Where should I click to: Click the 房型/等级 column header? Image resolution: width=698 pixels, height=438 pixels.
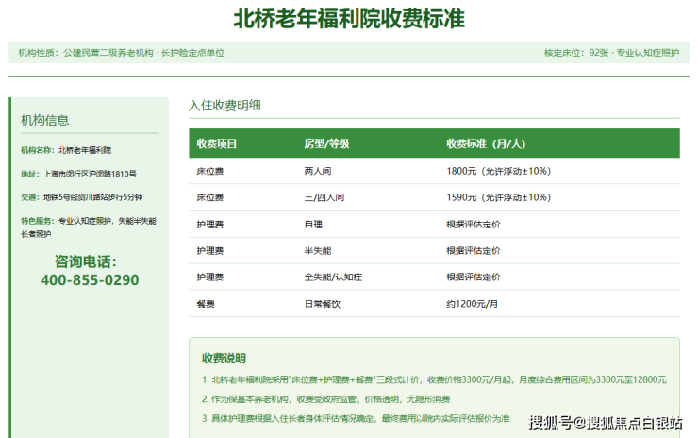(x=326, y=143)
